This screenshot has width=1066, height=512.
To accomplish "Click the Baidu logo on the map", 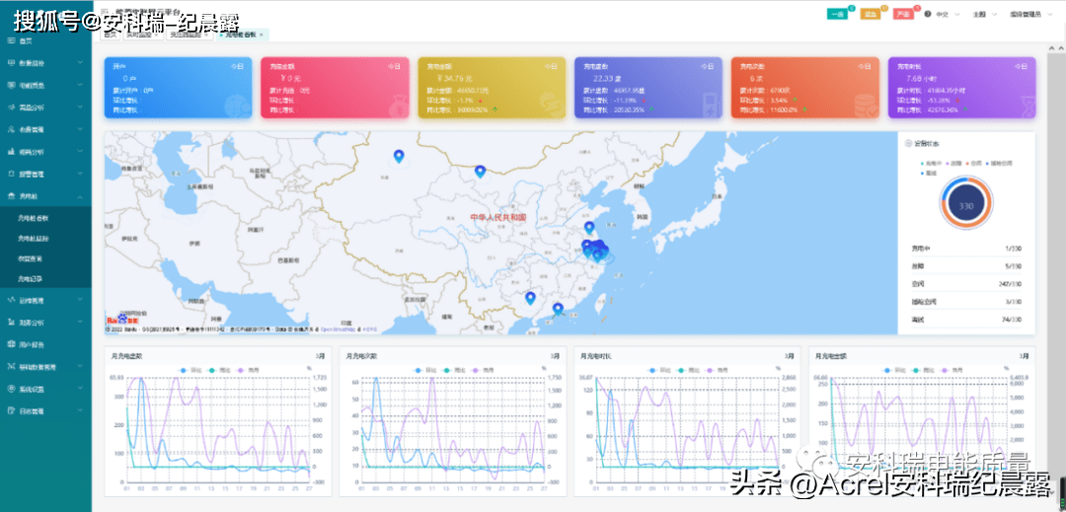I will [x=118, y=321].
